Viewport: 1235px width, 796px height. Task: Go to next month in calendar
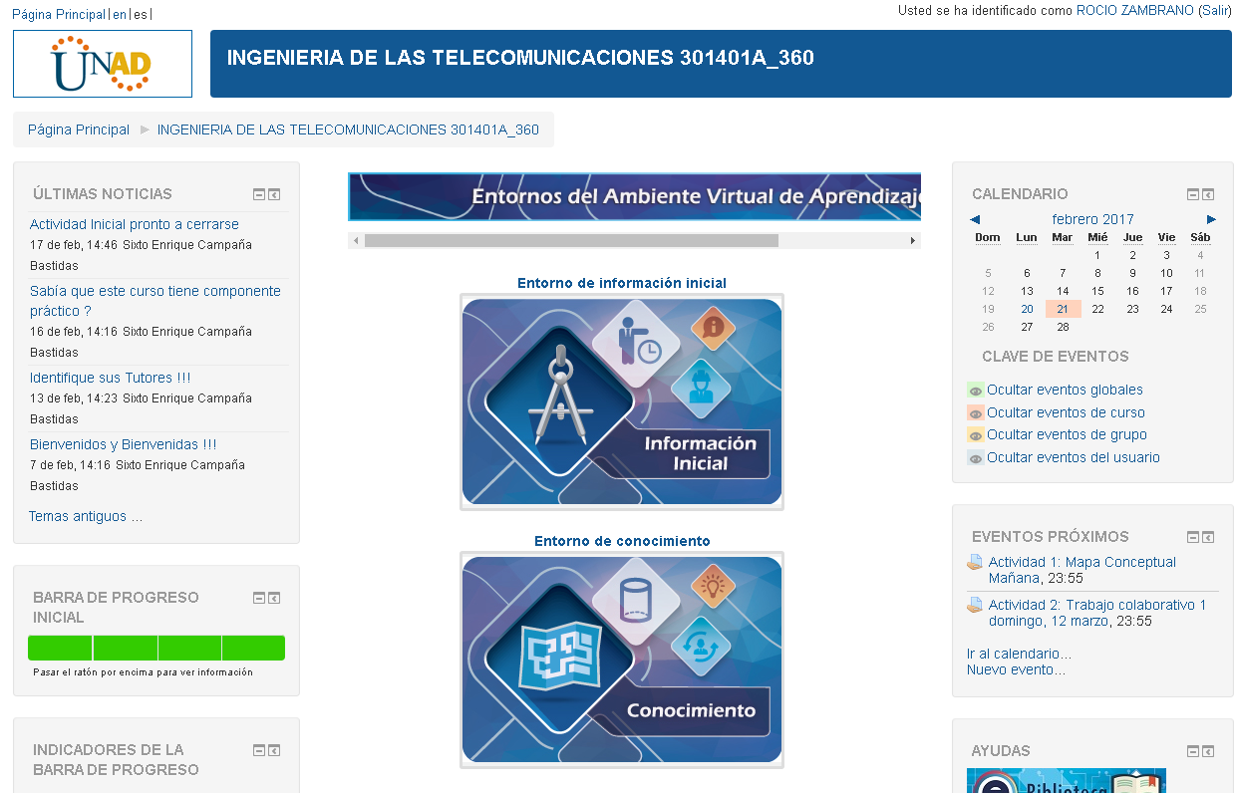point(1211,219)
